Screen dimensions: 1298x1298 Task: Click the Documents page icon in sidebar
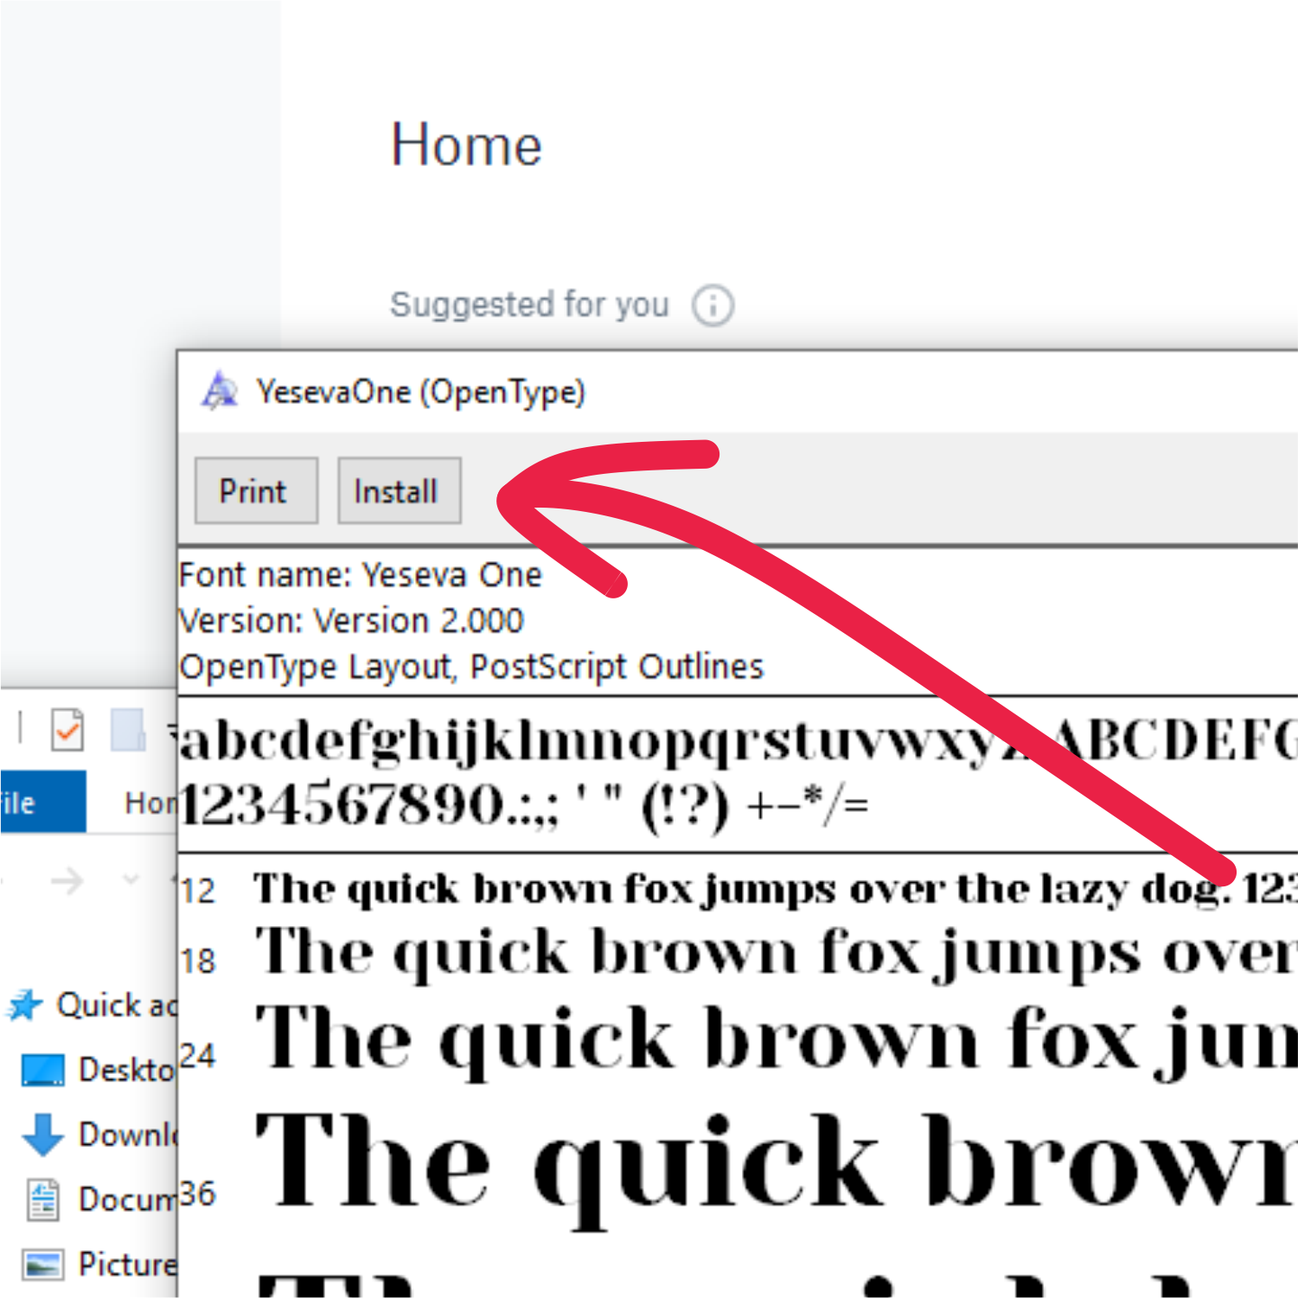coord(42,1200)
